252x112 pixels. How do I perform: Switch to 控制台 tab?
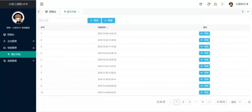coord(51,12)
